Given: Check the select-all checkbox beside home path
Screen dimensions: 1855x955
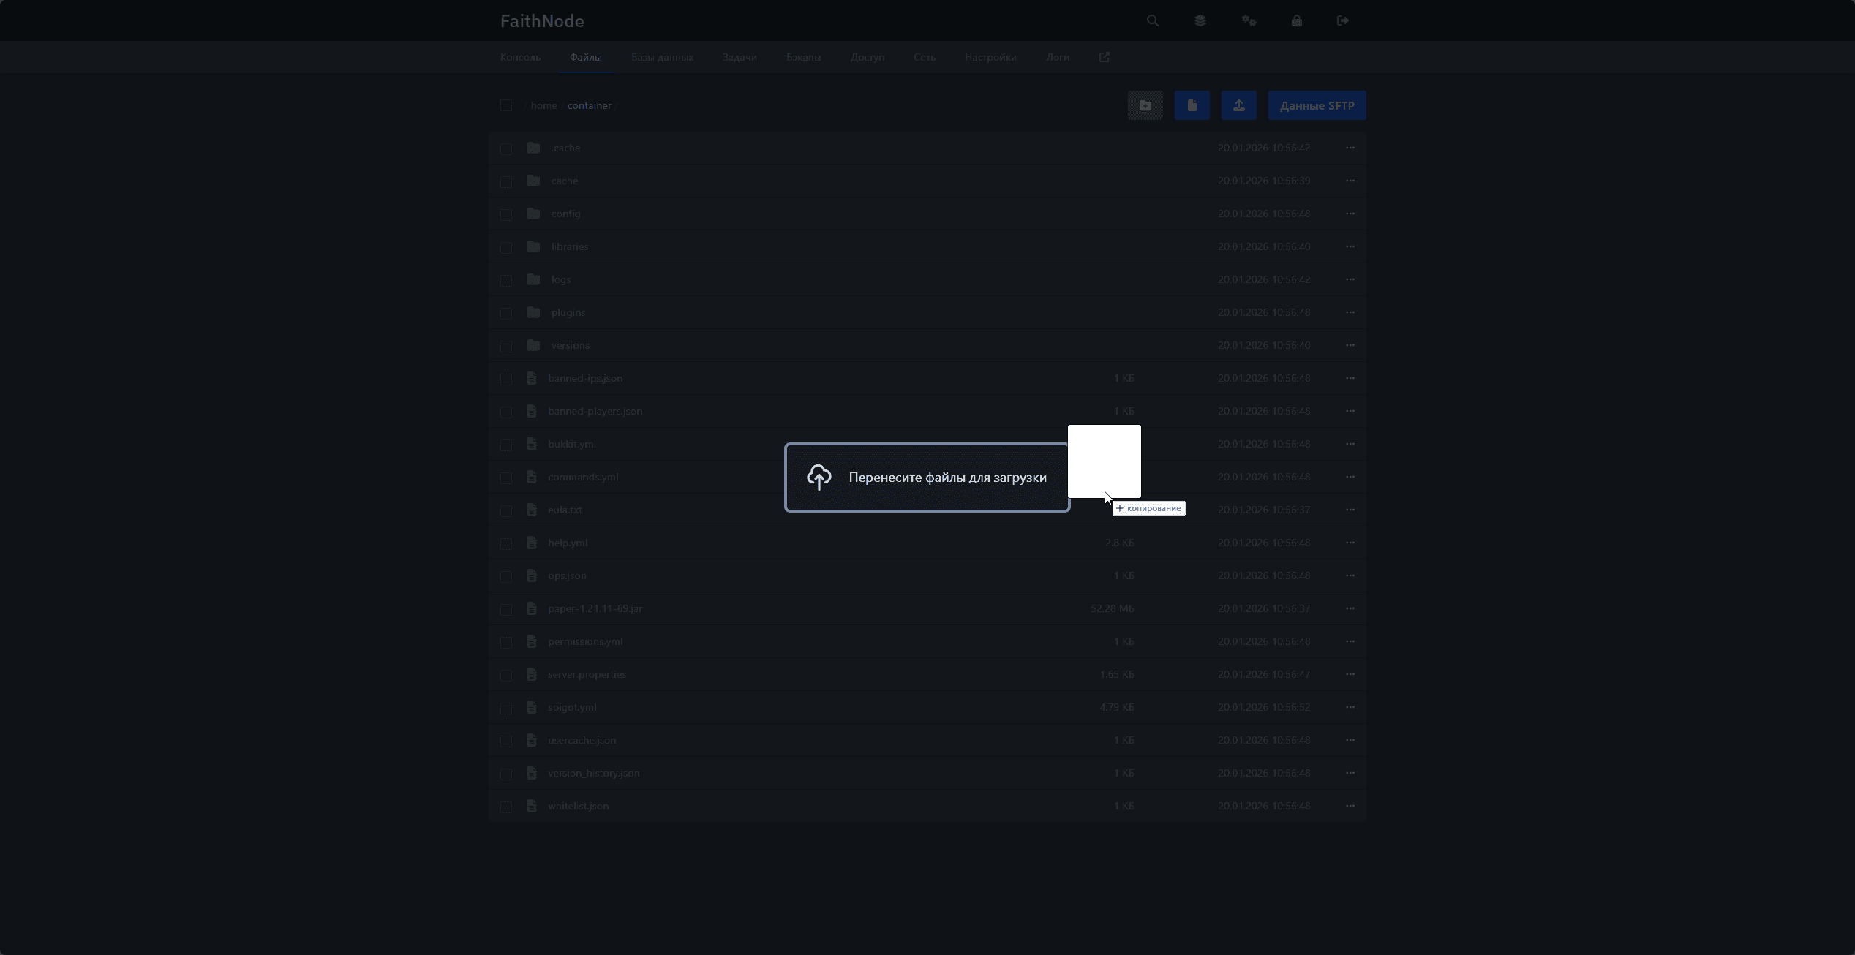Looking at the screenshot, I should click(506, 105).
